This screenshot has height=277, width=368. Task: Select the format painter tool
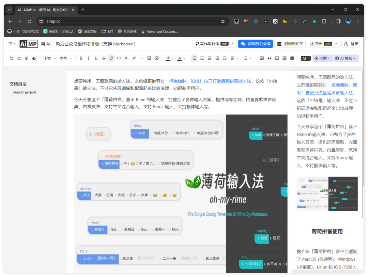(x=27, y=58)
